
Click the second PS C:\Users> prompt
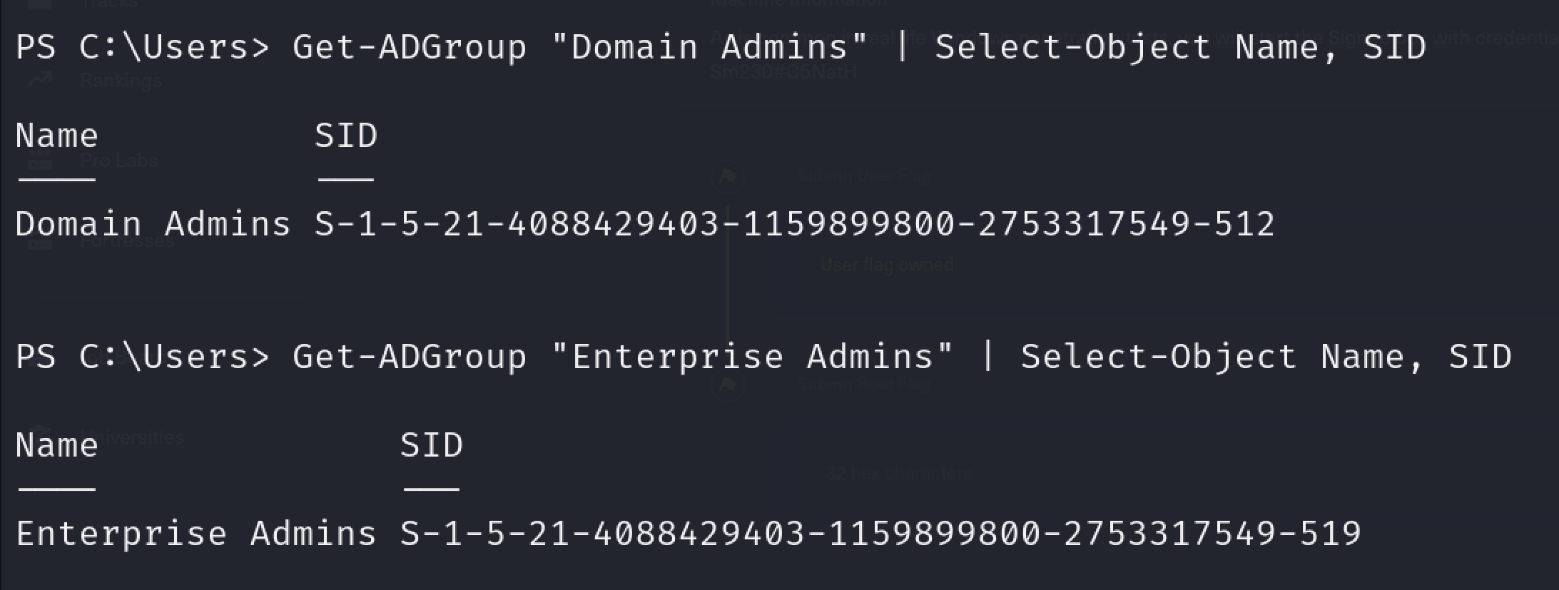click(142, 357)
